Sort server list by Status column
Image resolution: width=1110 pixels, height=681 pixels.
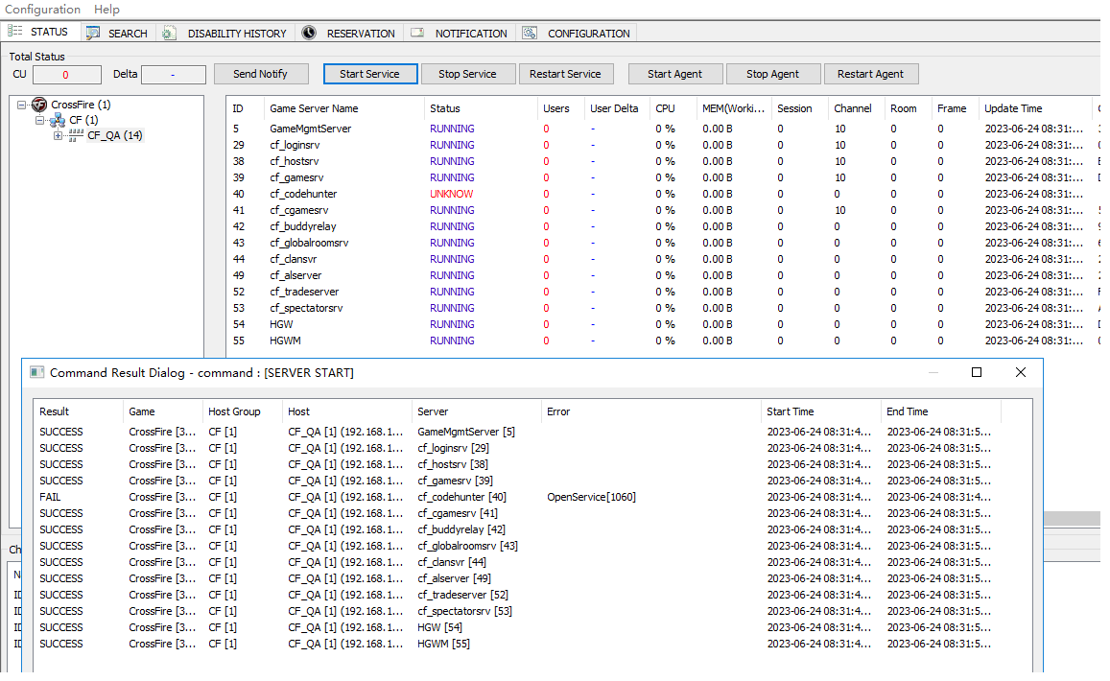(x=480, y=108)
